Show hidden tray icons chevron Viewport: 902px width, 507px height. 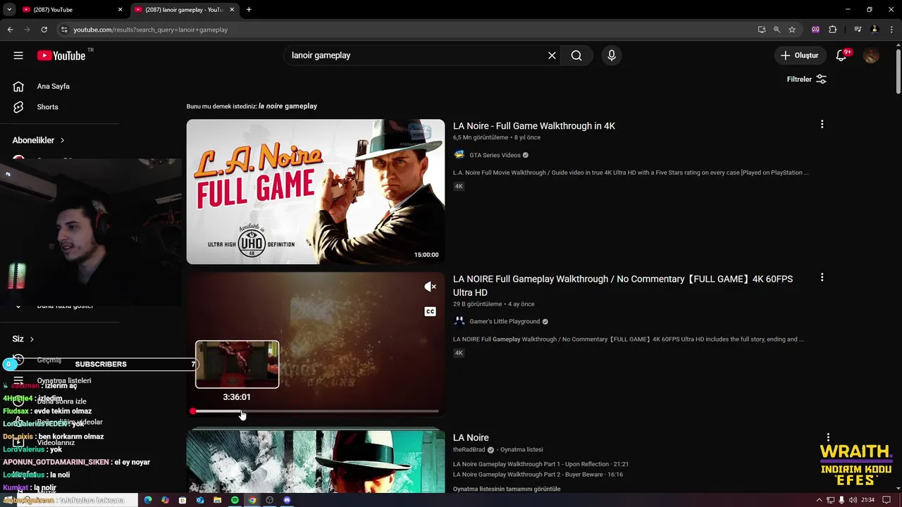(x=819, y=500)
